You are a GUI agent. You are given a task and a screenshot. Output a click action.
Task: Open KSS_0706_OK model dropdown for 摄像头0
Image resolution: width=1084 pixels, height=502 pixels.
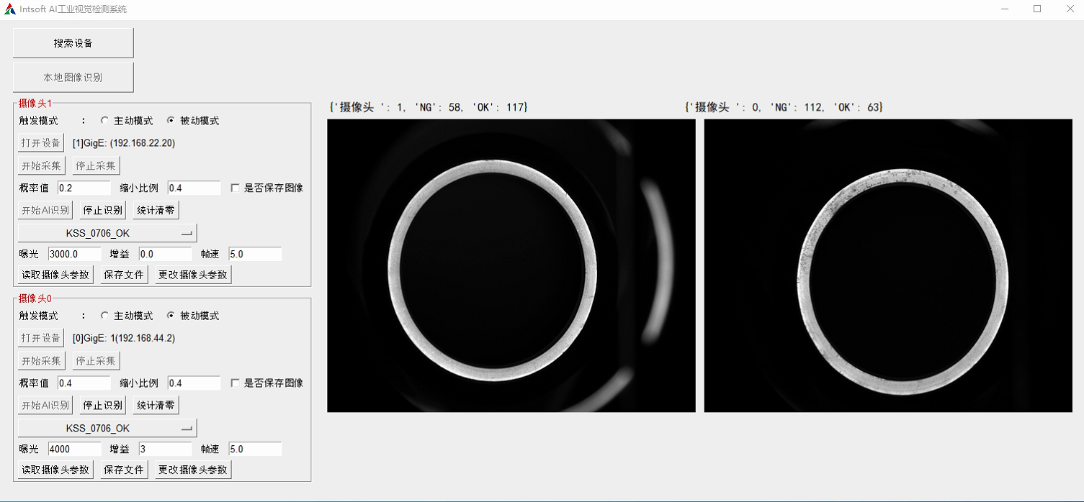[x=107, y=428]
